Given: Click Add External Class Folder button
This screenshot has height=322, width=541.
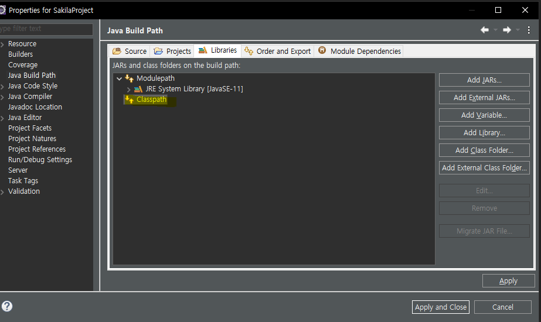Looking at the screenshot, I should click(484, 168).
